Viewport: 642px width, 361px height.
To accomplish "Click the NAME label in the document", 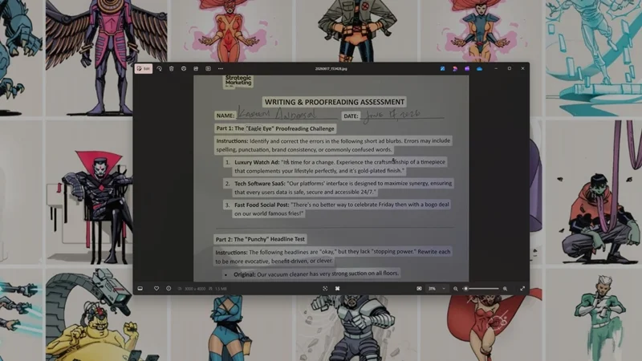I will pyautogui.click(x=226, y=116).
